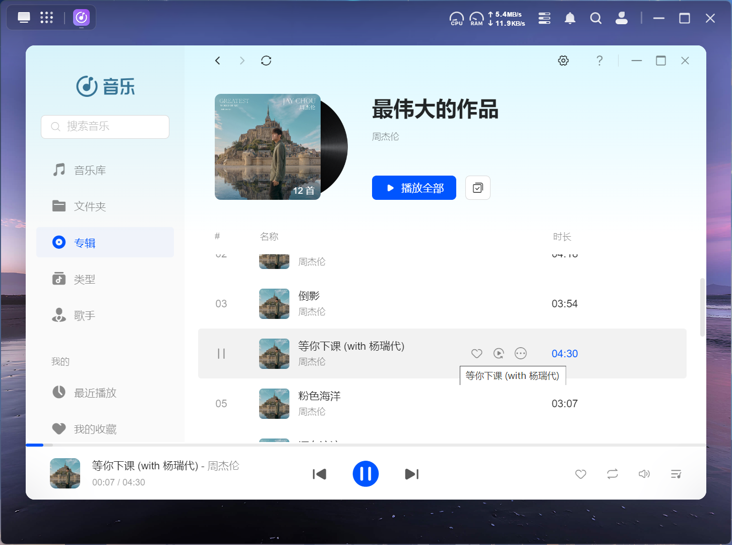Go back with the left arrow
This screenshot has height=545, width=732.
pos(217,61)
